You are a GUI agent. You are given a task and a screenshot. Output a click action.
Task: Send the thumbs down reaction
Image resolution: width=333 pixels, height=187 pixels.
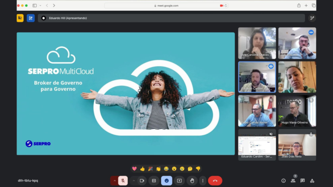198,169
